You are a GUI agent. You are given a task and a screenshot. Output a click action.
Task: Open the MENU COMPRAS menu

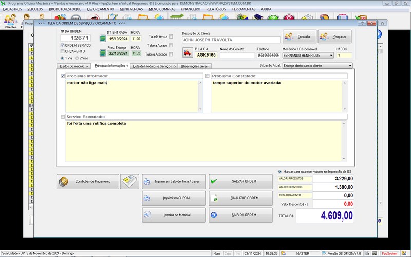click(x=162, y=9)
